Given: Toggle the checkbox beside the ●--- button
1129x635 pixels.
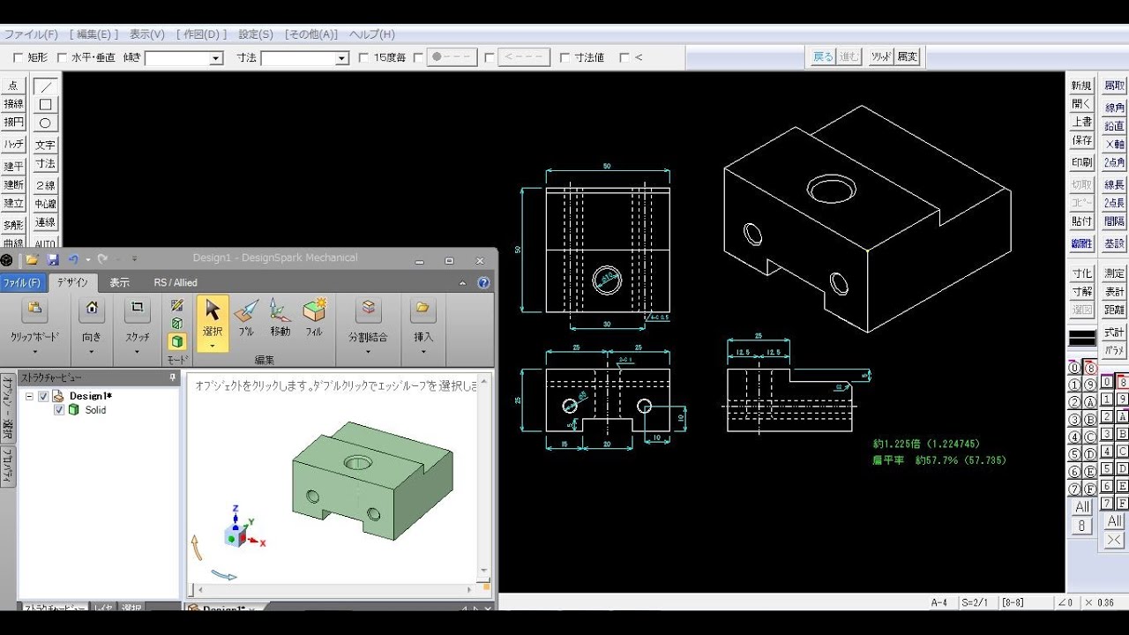Looking at the screenshot, I should [419, 58].
